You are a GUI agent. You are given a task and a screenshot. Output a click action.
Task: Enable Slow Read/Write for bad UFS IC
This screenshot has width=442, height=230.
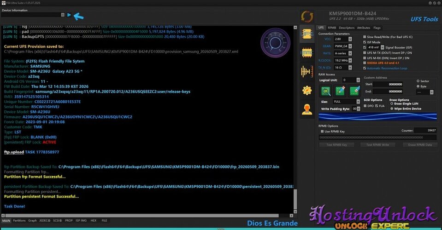coord(365,37)
